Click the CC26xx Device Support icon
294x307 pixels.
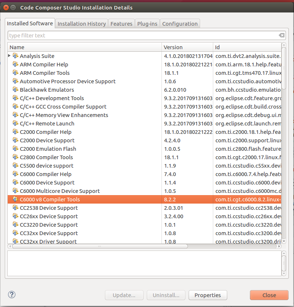pyautogui.click(x=15, y=216)
